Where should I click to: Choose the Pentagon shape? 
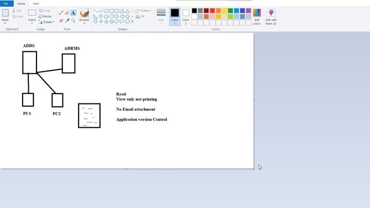(x=106, y=16)
